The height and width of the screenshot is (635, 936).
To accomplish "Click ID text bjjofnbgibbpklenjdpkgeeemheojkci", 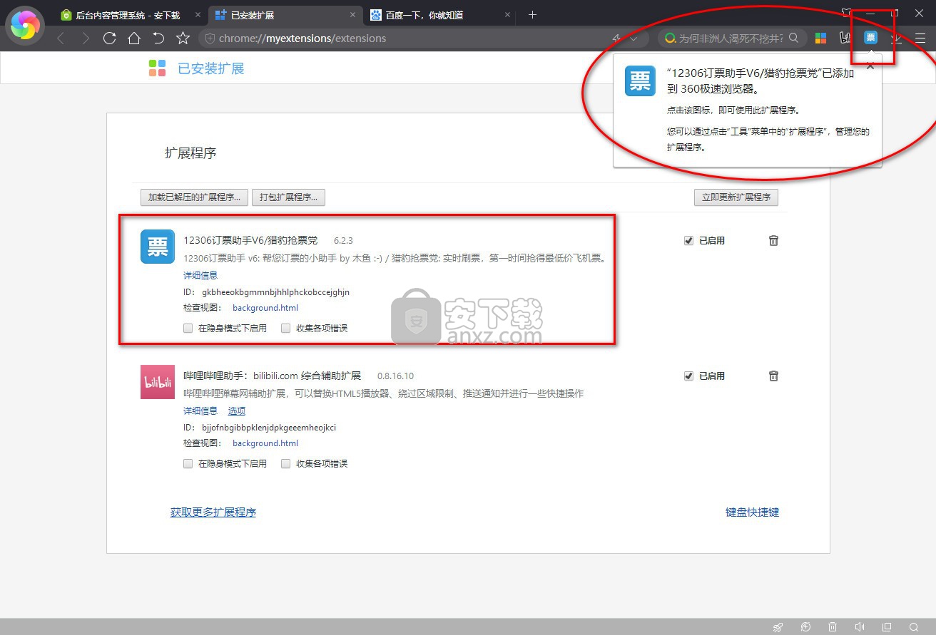I will (269, 428).
